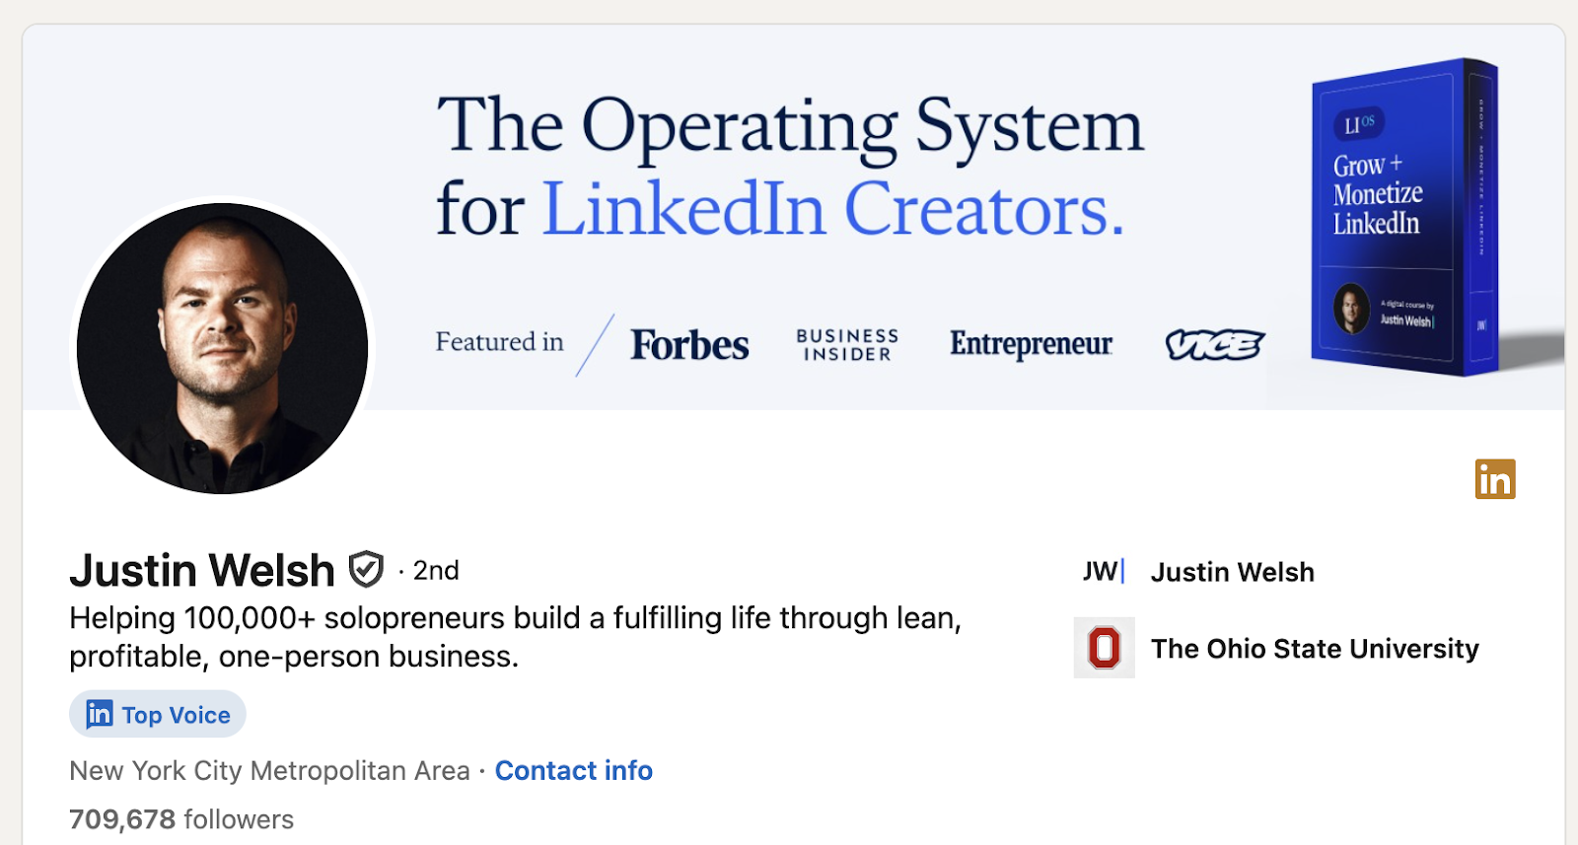This screenshot has width=1578, height=845.
Task: Click the VICE logo in the banner
Action: pos(1212,344)
